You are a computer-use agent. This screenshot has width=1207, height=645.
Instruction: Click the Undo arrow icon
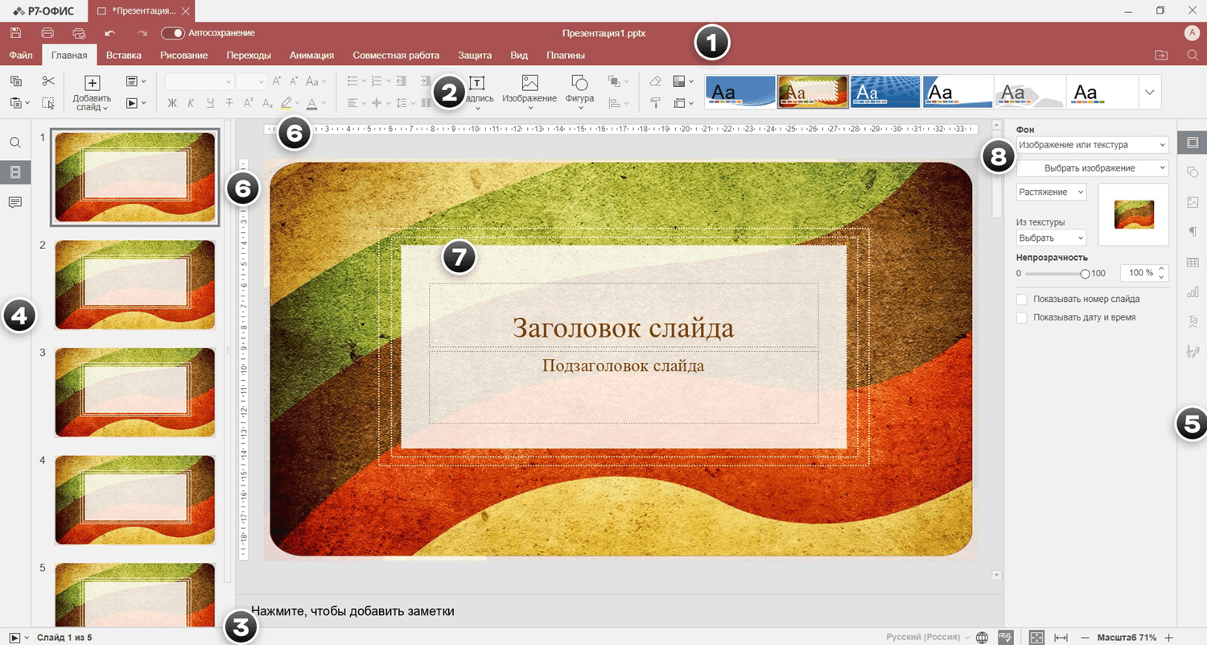point(110,33)
